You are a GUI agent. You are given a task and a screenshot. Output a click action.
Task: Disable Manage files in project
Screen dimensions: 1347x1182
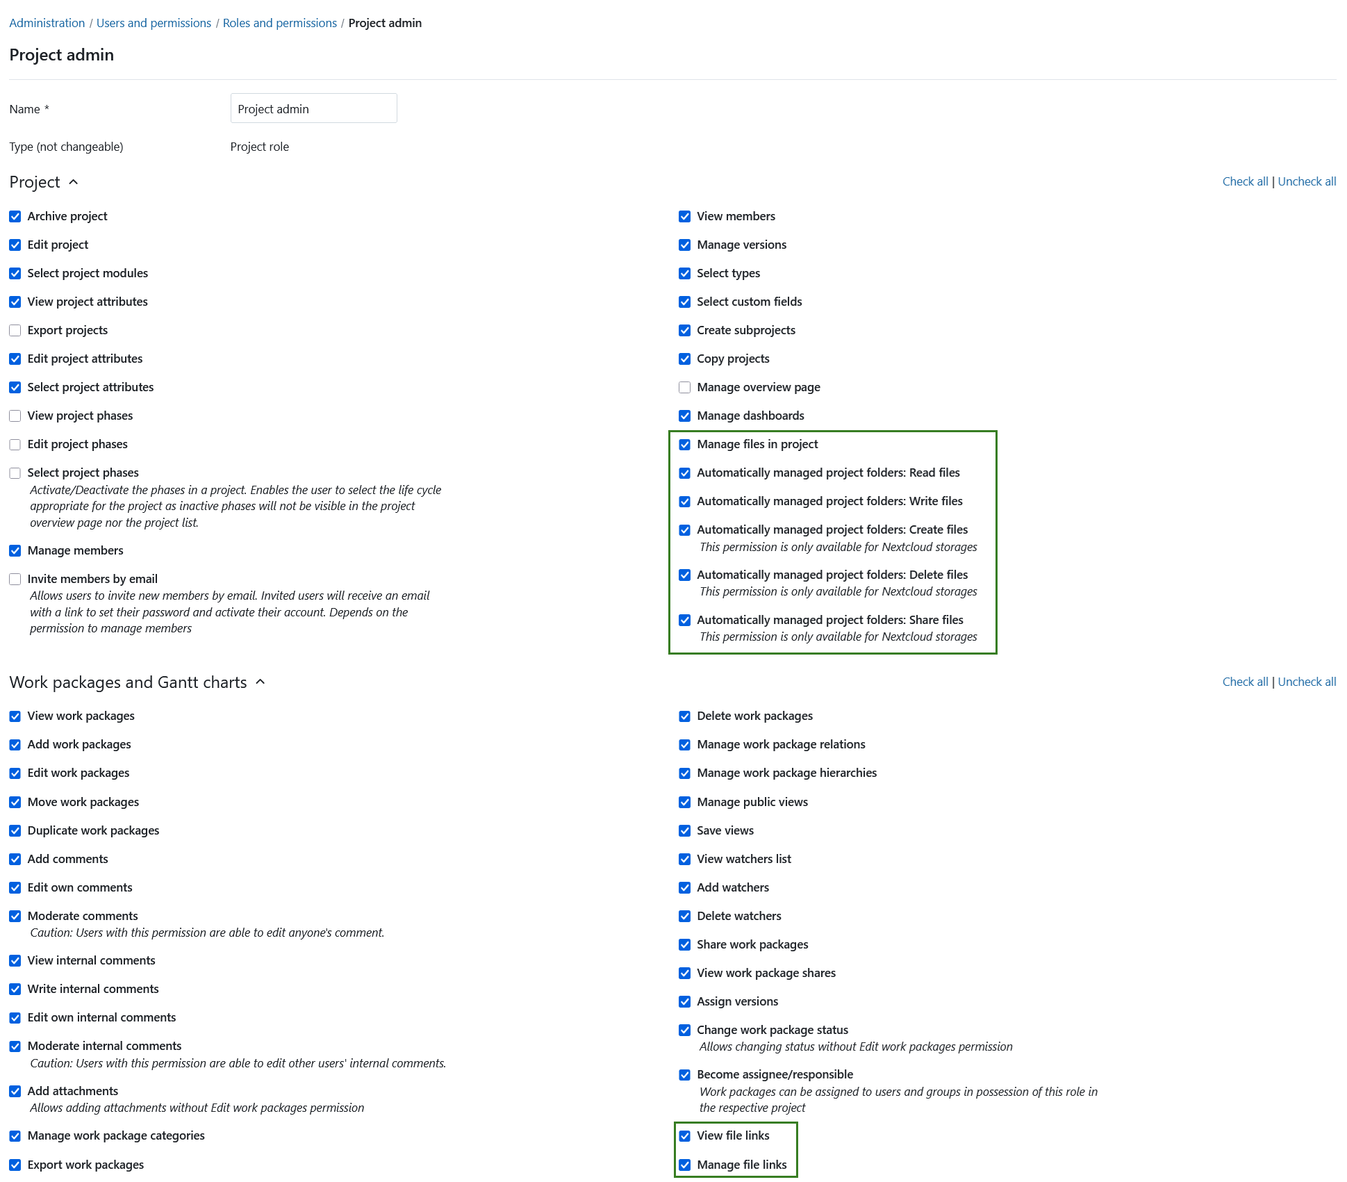coord(685,444)
